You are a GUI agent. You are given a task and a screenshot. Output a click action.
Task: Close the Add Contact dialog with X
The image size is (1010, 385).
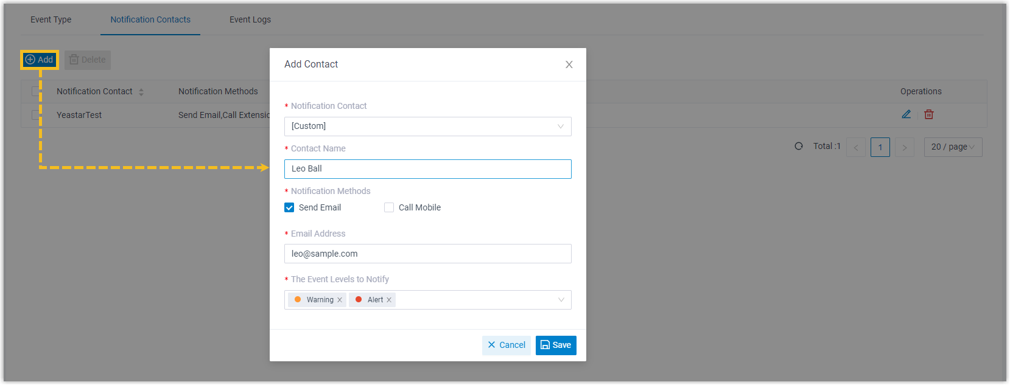click(x=569, y=64)
